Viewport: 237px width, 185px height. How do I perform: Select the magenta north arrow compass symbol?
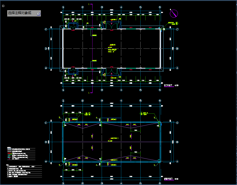click(174, 13)
